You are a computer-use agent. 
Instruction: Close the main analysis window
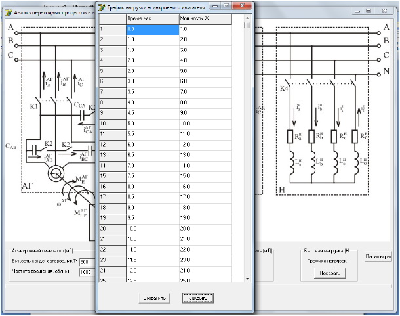click(386, 12)
